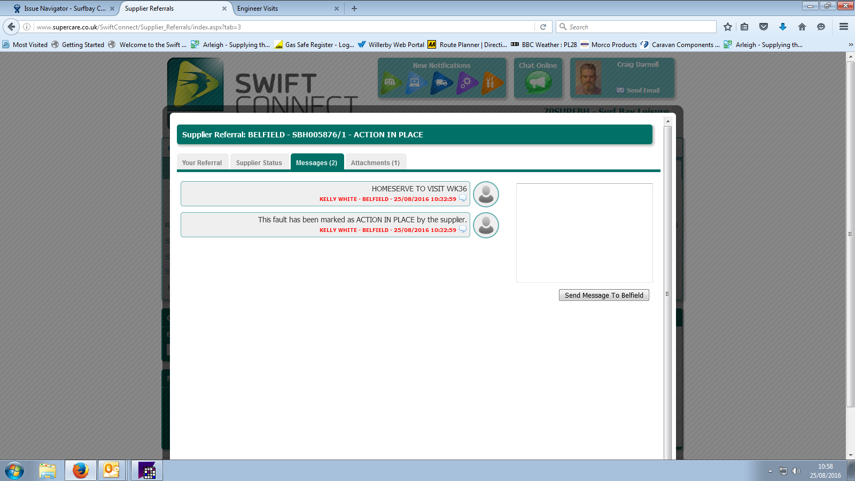The height and width of the screenshot is (481, 855).
Task: Open the purple gears notification icon
Action: coord(467,83)
